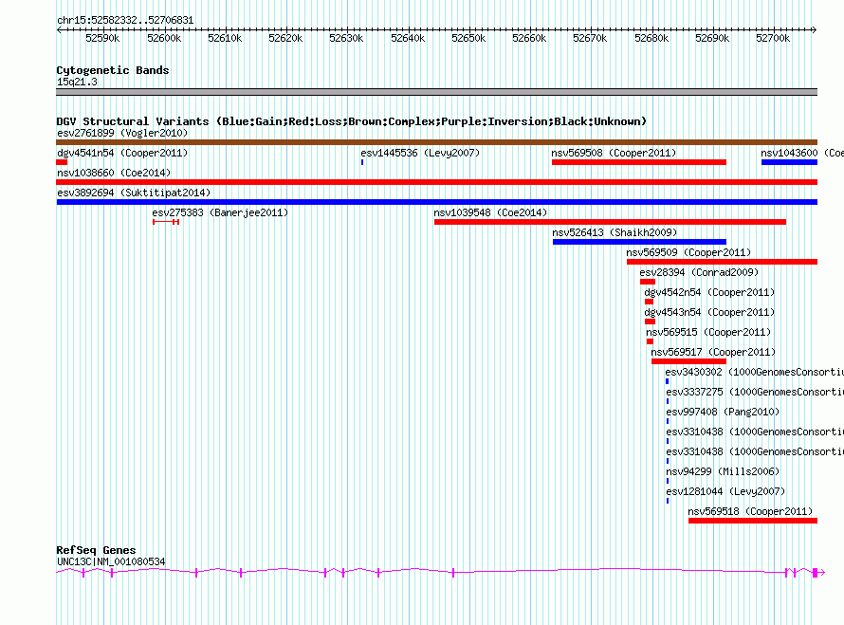This screenshot has height=625, width=844.
Task: Open variant nsv1039548 (Coe2014)
Action: (x=490, y=212)
